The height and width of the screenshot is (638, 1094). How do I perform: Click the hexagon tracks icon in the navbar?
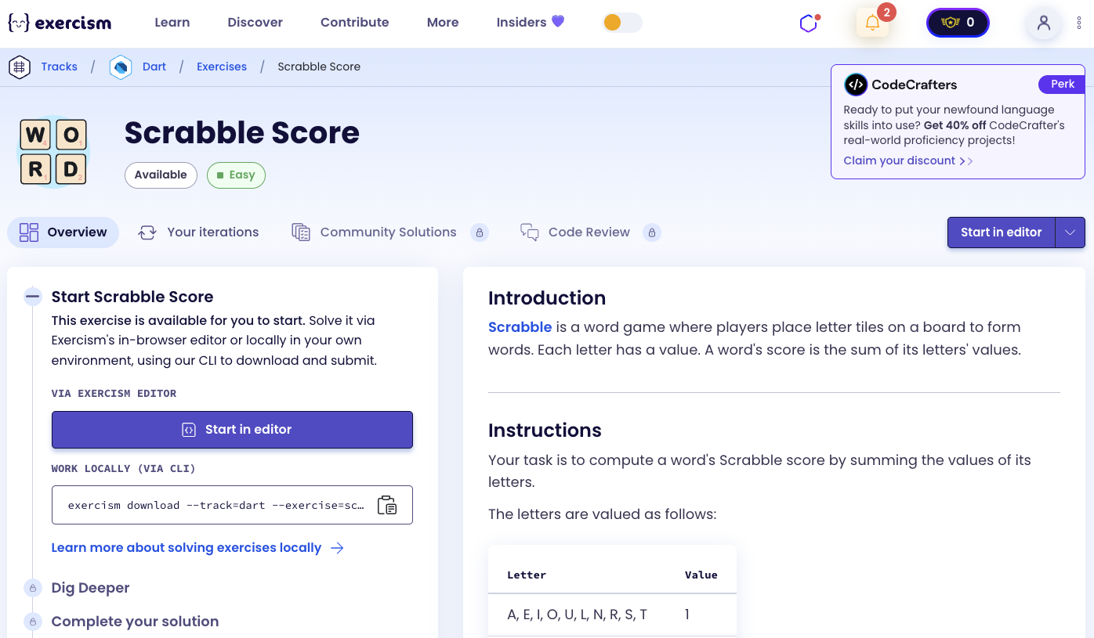click(x=808, y=23)
